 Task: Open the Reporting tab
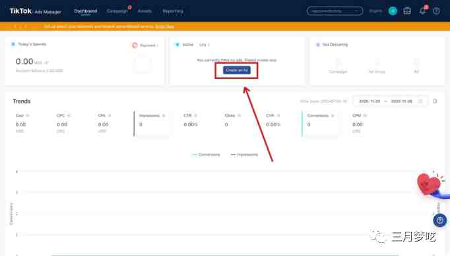pyautogui.click(x=172, y=11)
